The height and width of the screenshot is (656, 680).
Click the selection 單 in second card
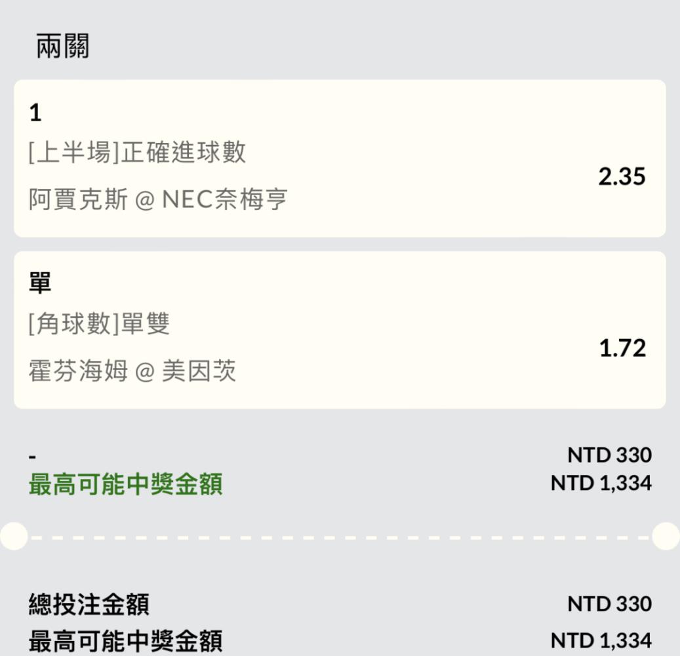[x=40, y=283]
